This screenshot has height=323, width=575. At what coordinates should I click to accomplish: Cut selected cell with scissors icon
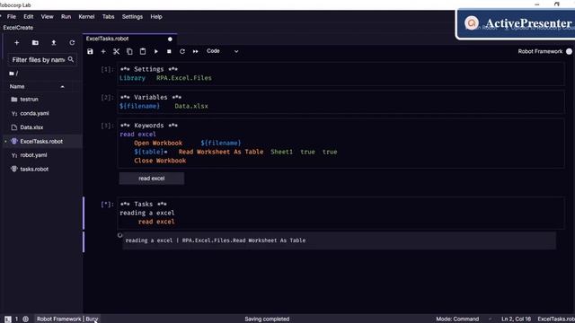116,52
